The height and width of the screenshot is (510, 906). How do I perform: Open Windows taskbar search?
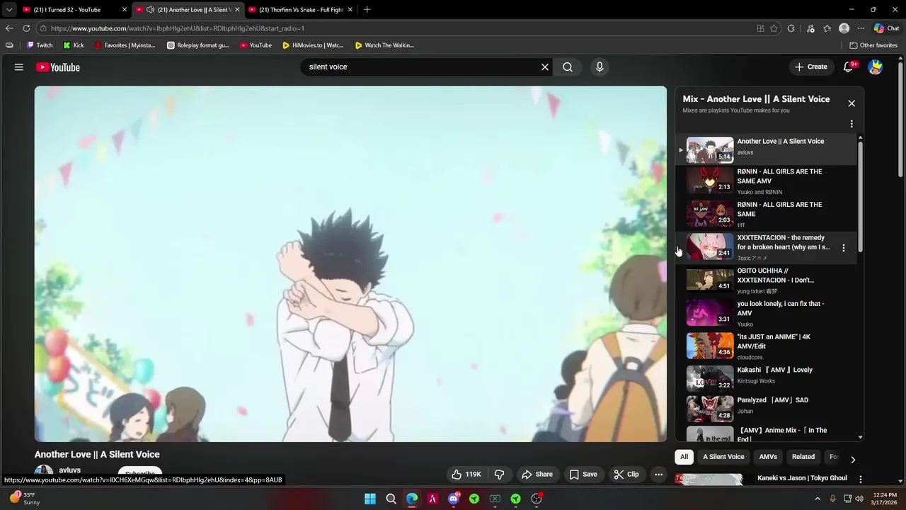(x=391, y=499)
